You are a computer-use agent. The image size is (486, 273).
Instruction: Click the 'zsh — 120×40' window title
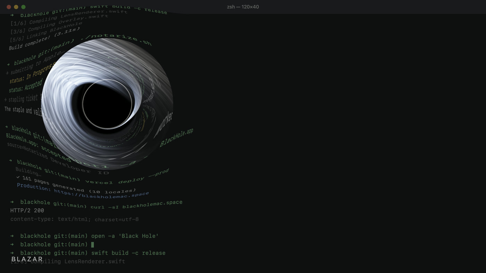[243, 7]
